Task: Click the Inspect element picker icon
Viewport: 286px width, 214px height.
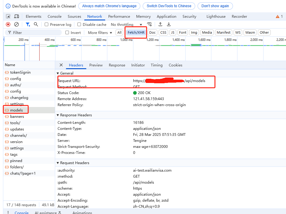Action: pyautogui.click(x=8, y=16)
